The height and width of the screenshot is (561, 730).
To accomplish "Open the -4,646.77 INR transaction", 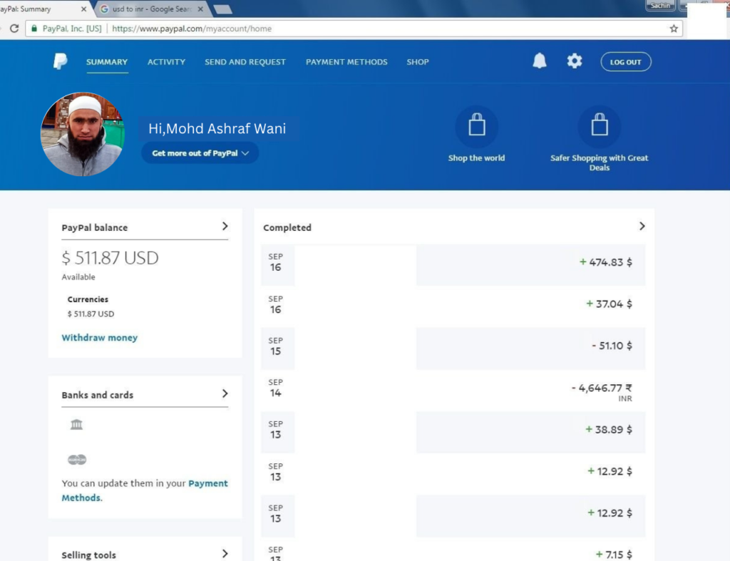I will pyautogui.click(x=453, y=390).
